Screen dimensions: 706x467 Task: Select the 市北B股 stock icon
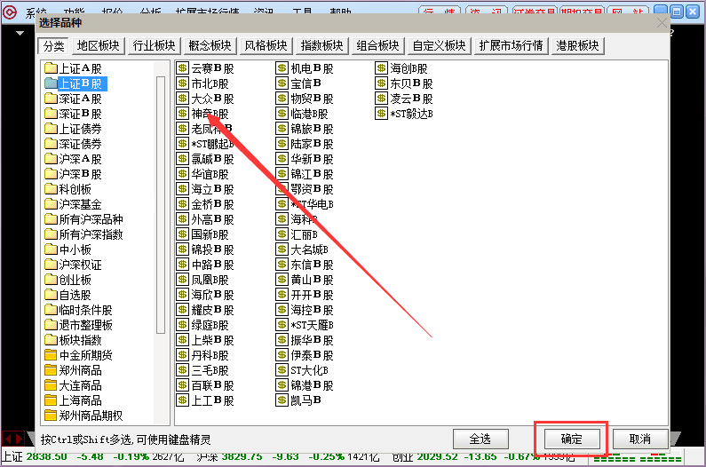182,83
